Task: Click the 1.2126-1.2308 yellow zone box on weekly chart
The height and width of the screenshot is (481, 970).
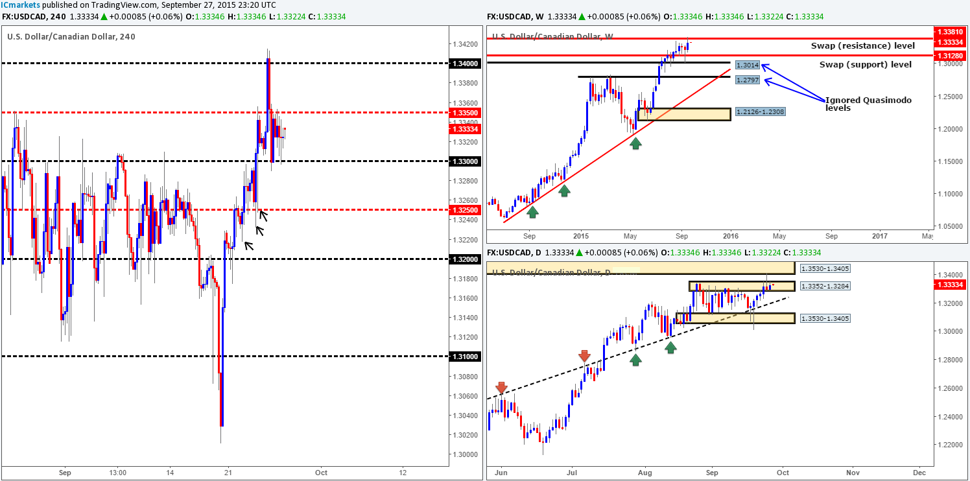Action: point(684,114)
